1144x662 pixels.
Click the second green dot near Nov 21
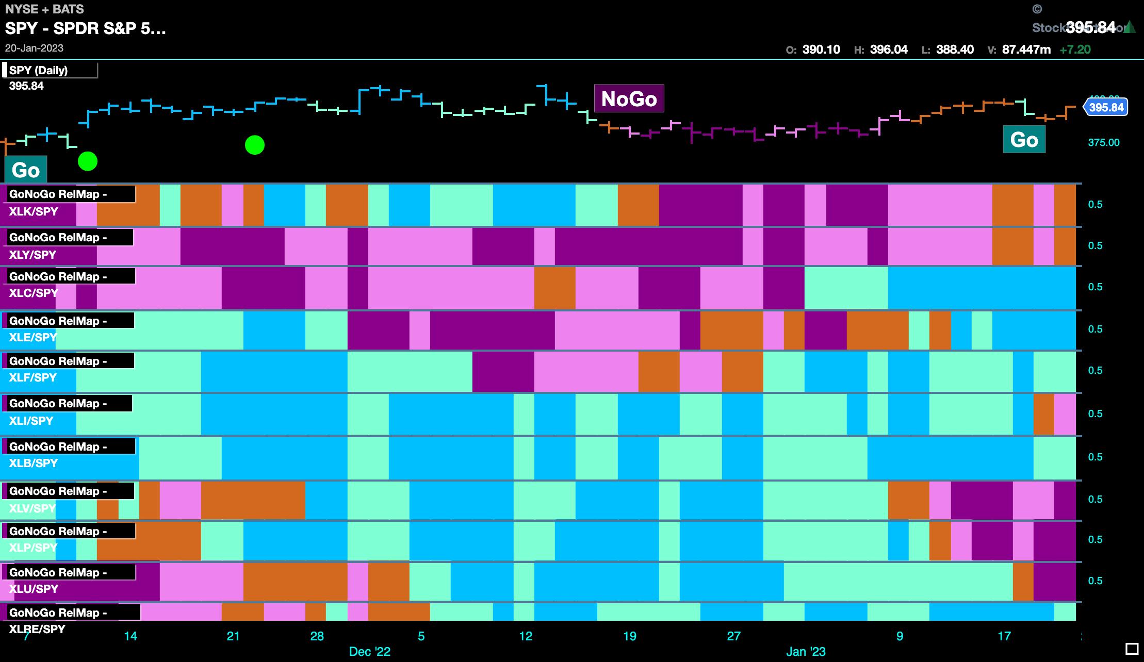coord(254,145)
